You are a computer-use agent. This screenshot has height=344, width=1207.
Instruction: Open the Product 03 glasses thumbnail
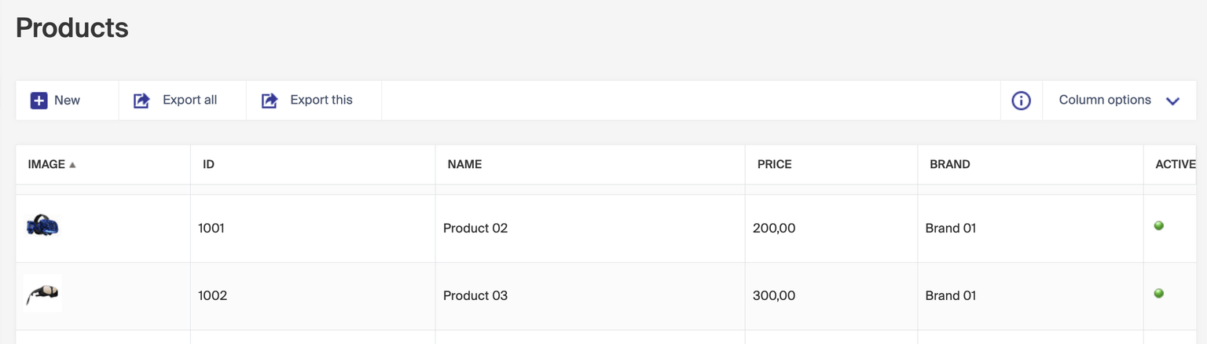pyautogui.click(x=42, y=294)
